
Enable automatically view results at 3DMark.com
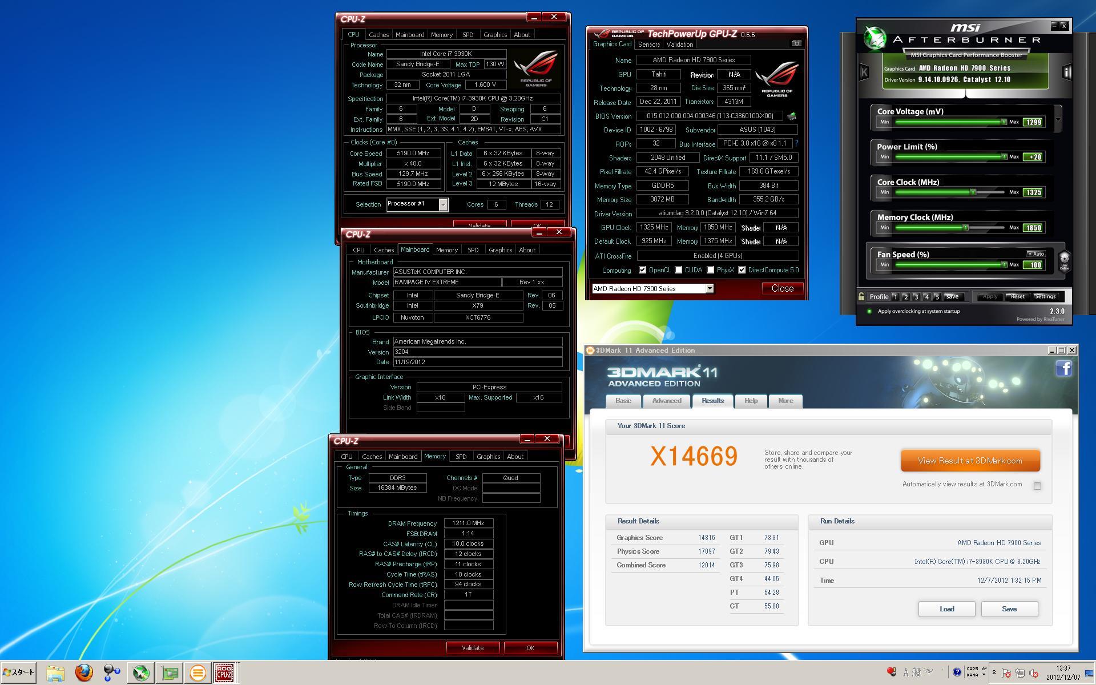(x=1037, y=486)
